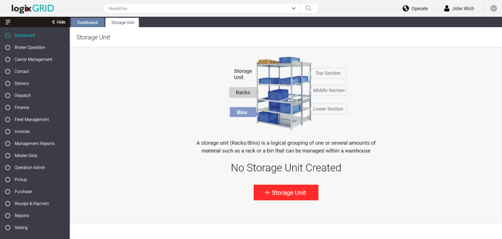
Task: Open Receipt & Payment menu item
Action: click(x=32, y=204)
